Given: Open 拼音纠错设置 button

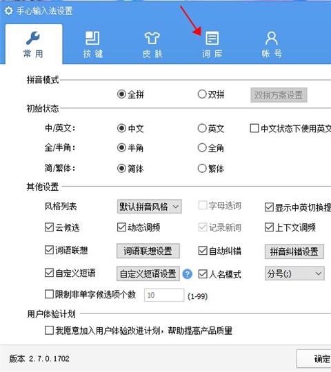Looking at the screenshot, I should [x=294, y=251].
